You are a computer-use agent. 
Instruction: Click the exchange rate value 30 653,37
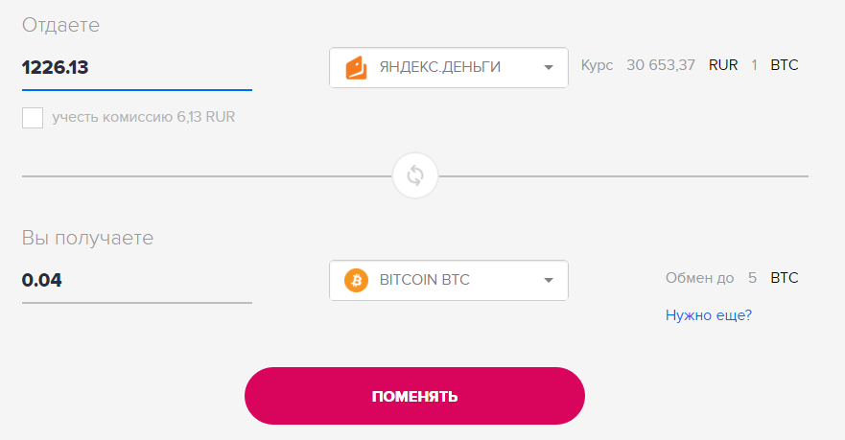(661, 66)
